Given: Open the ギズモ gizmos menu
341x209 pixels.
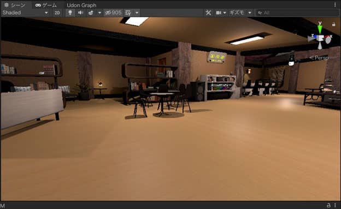Looking at the screenshot, I should pos(237,13).
